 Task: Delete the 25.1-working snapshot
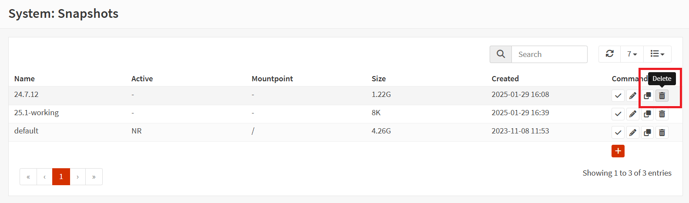pos(662,114)
